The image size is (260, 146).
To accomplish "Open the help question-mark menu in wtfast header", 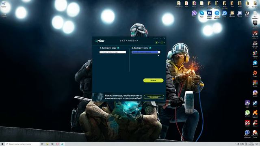I will [162, 43].
